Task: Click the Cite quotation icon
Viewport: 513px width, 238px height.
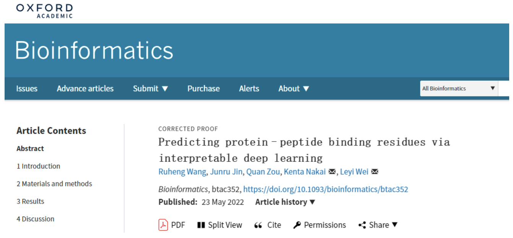Action: pos(258,225)
